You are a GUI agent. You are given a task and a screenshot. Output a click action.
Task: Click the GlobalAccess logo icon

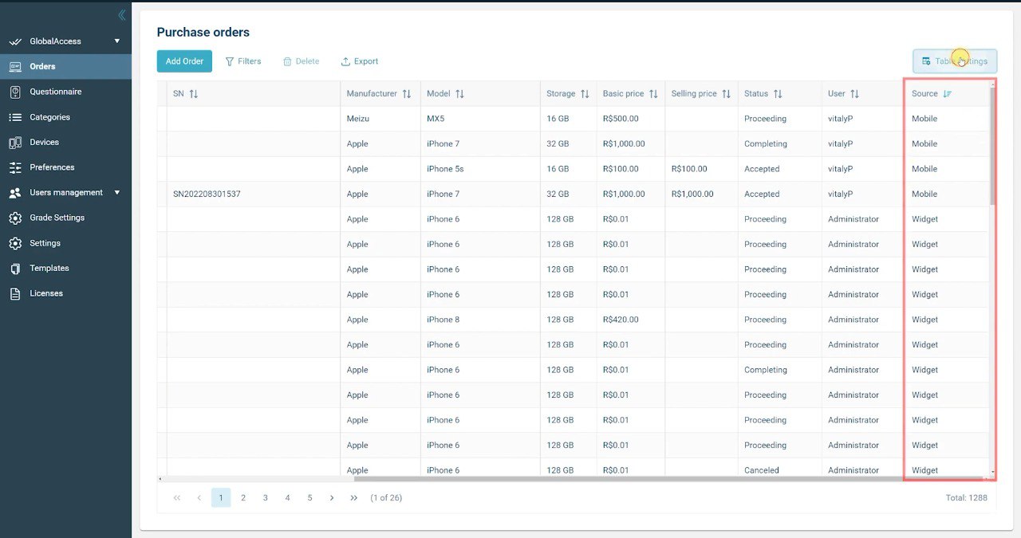tap(15, 41)
